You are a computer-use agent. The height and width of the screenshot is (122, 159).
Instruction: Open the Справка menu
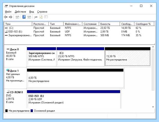(42, 12)
